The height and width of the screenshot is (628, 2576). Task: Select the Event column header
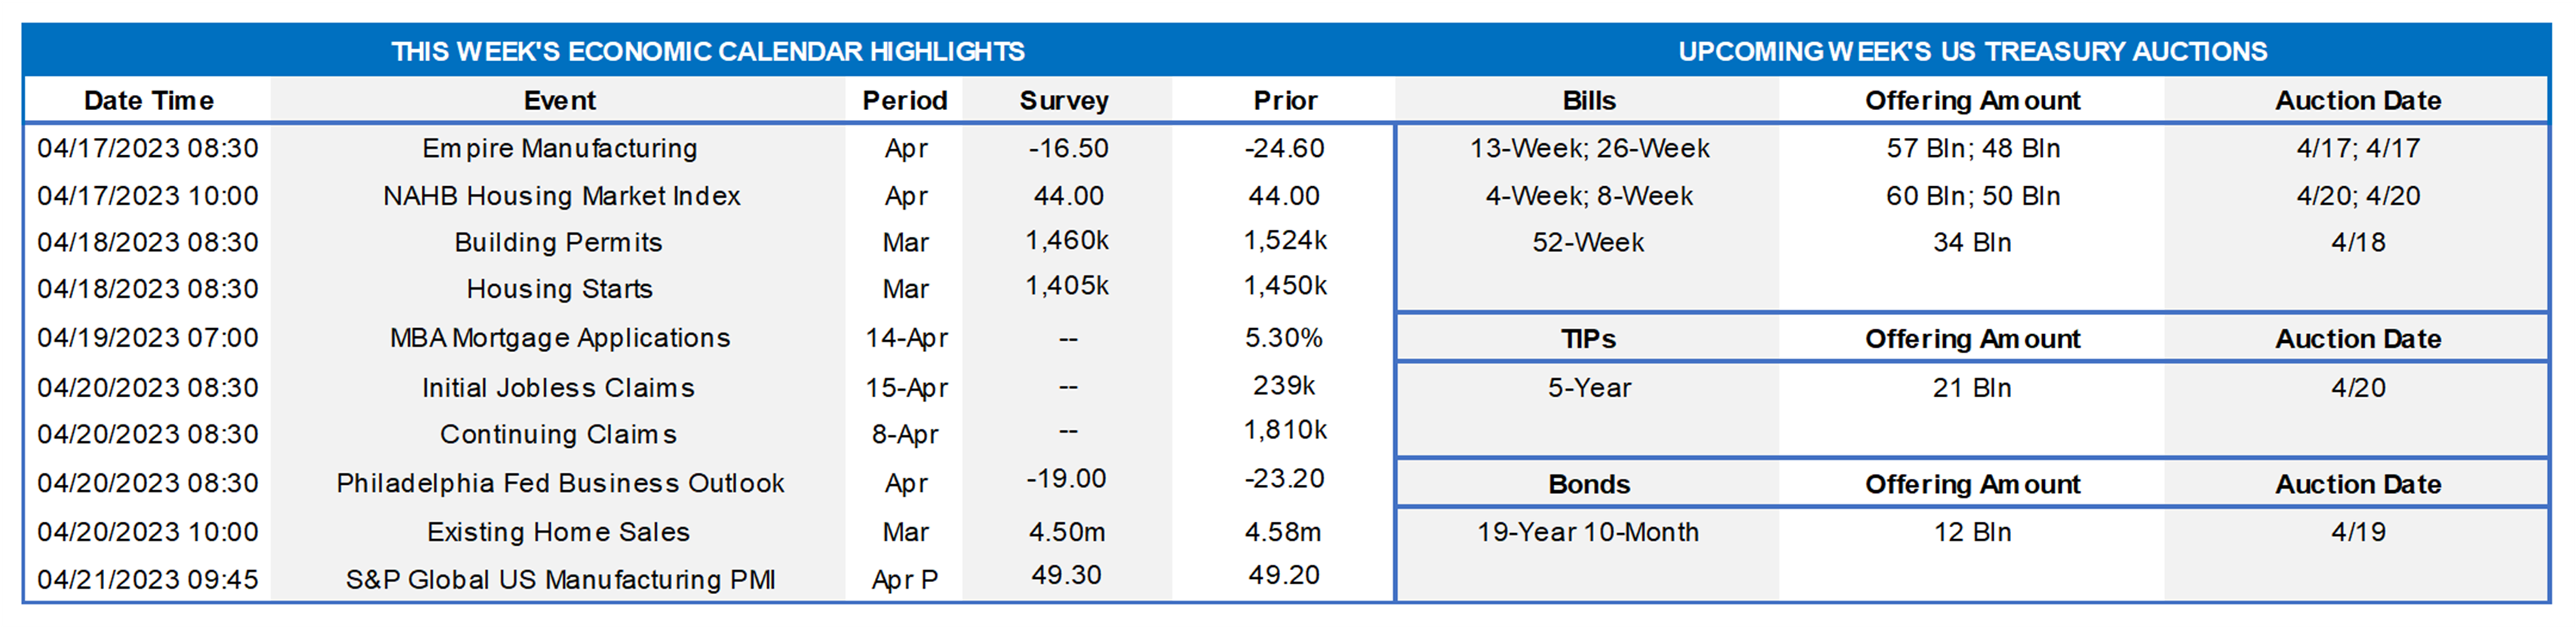coord(559,100)
